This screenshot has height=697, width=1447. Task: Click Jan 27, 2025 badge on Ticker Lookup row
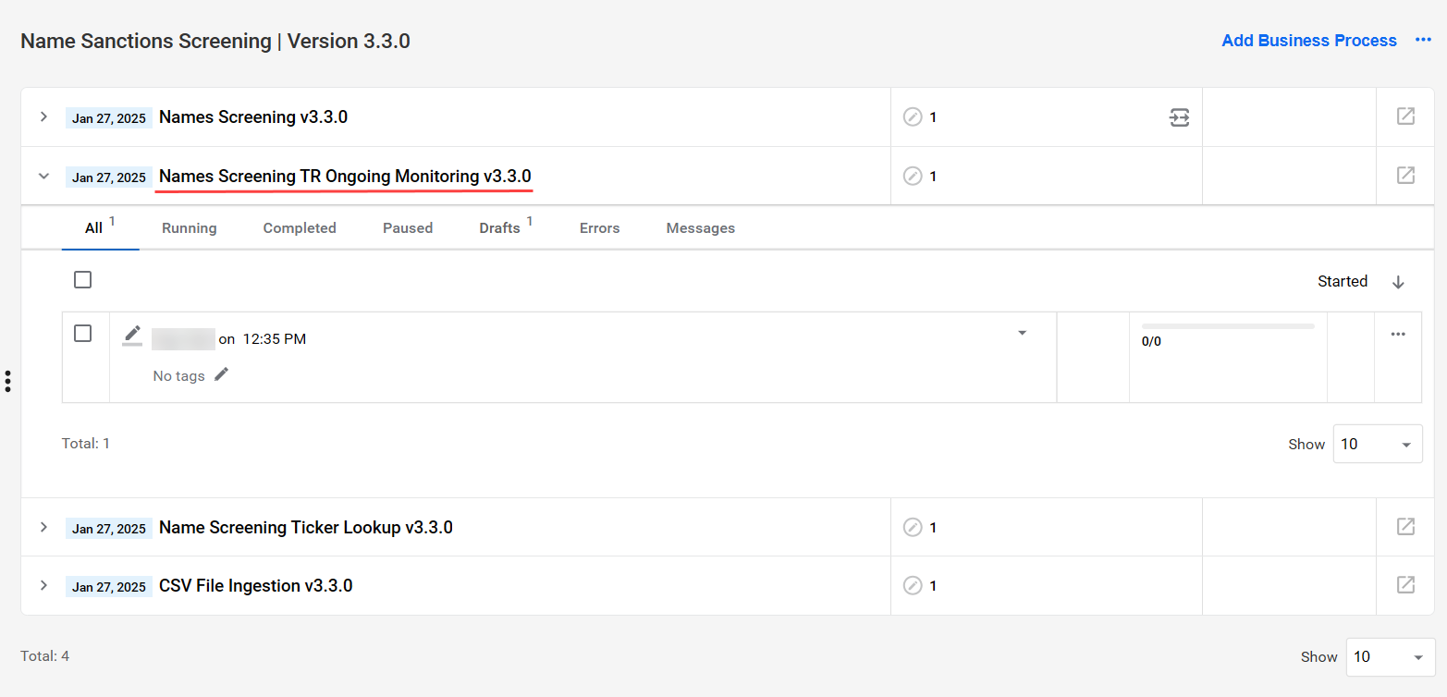[x=109, y=529]
